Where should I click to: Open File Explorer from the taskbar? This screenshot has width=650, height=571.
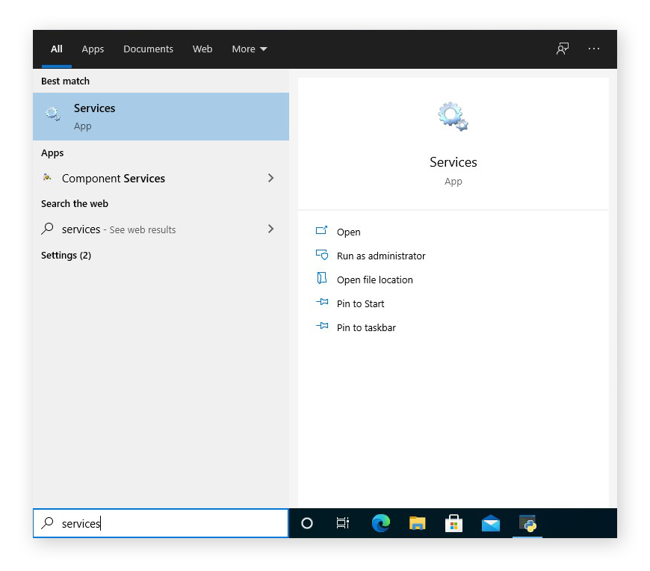(417, 524)
